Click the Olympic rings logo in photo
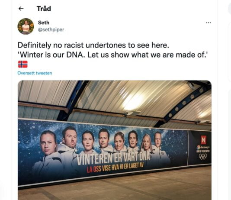 coord(203,157)
